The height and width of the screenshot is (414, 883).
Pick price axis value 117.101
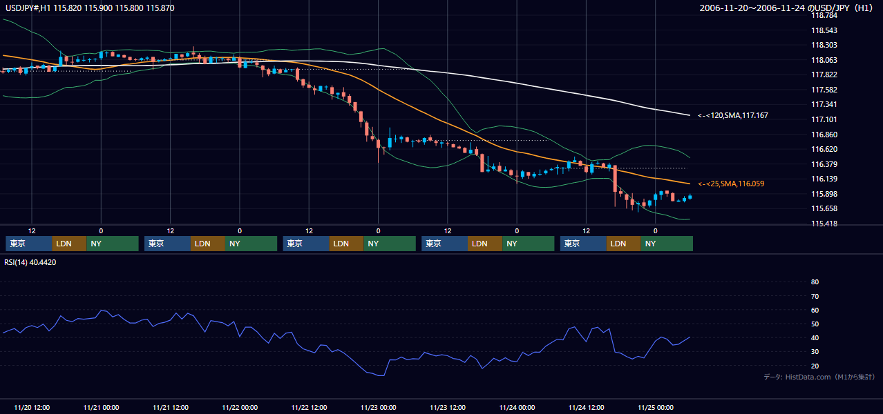click(x=824, y=119)
